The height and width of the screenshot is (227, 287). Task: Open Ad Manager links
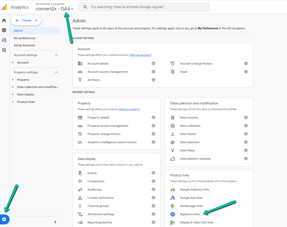(x=191, y=206)
